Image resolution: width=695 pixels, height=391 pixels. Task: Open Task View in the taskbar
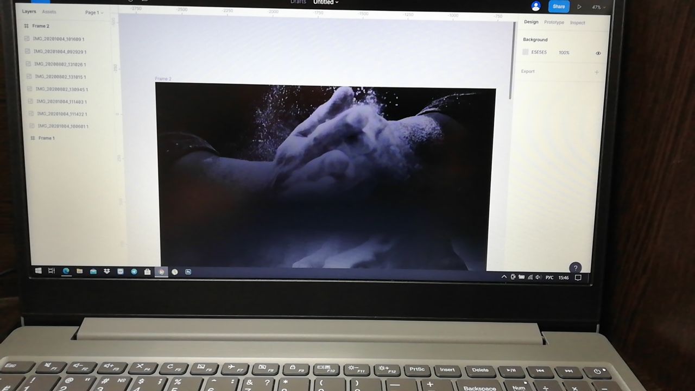(x=52, y=270)
